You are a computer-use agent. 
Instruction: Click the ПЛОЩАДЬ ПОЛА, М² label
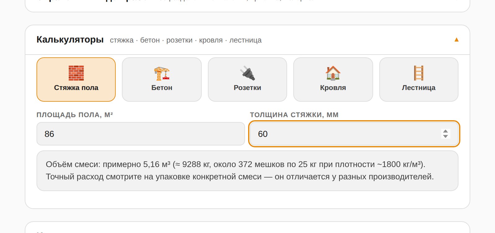(x=75, y=115)
